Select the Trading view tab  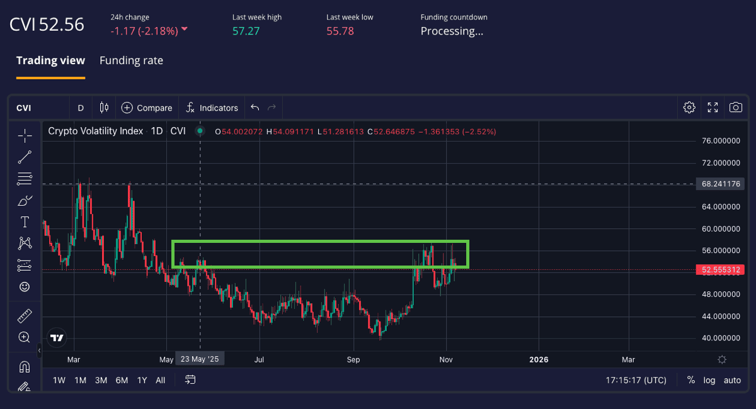click(50, 60)
